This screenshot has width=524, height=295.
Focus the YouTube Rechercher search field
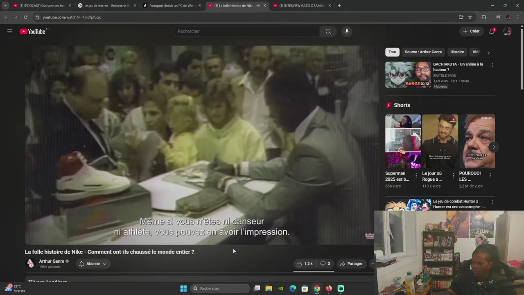(247, 31)
